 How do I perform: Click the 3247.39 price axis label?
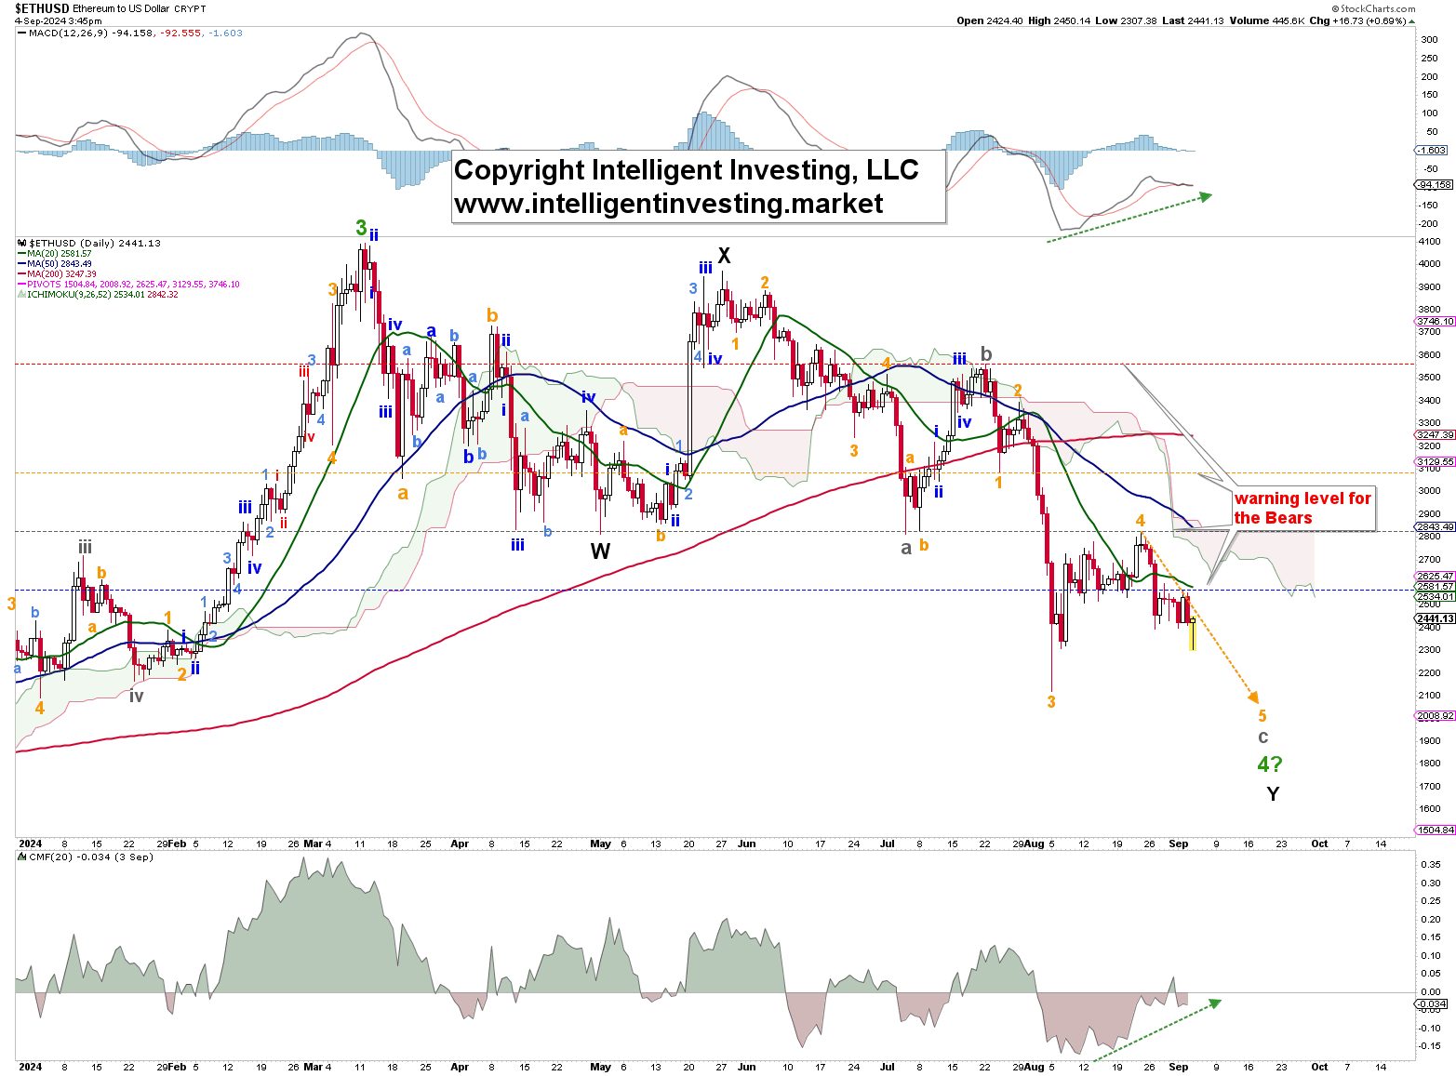[x=1435, y=434]
